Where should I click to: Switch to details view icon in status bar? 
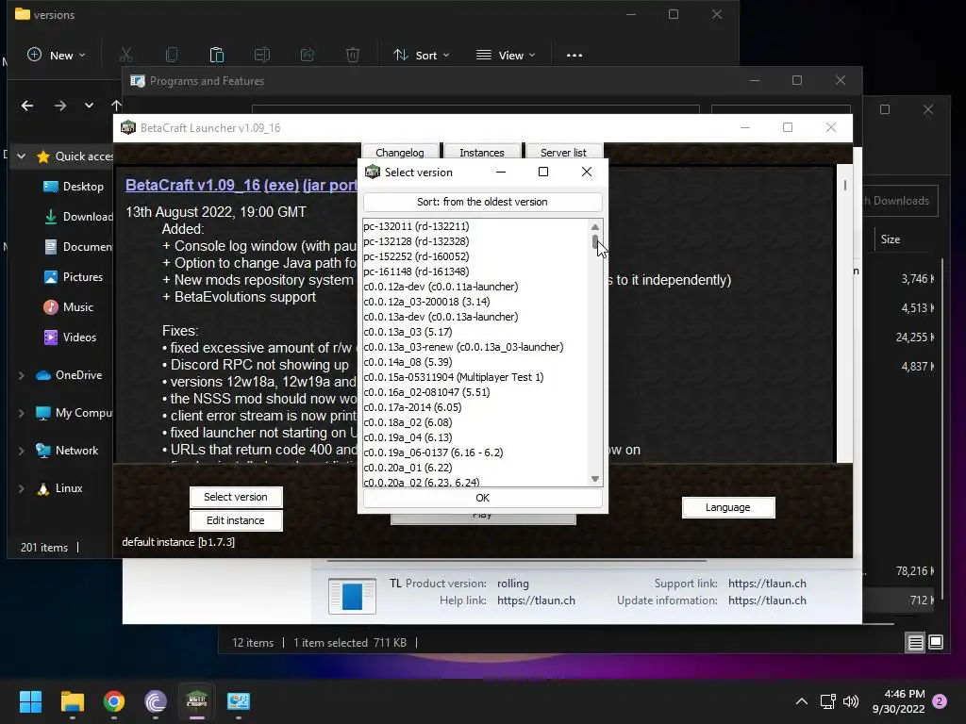[915, 643]
